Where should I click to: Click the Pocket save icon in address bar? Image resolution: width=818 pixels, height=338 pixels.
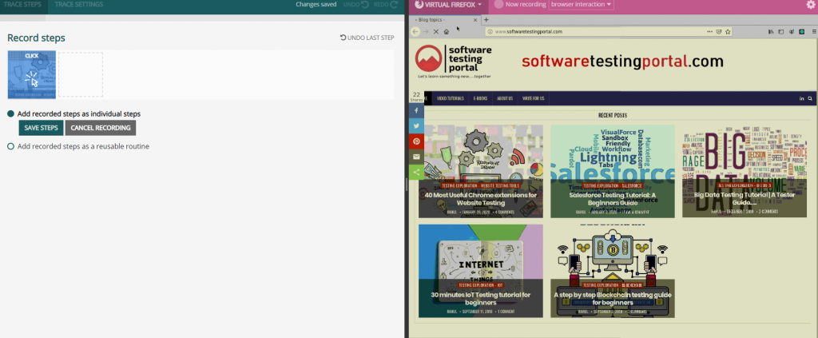(718, 32)
